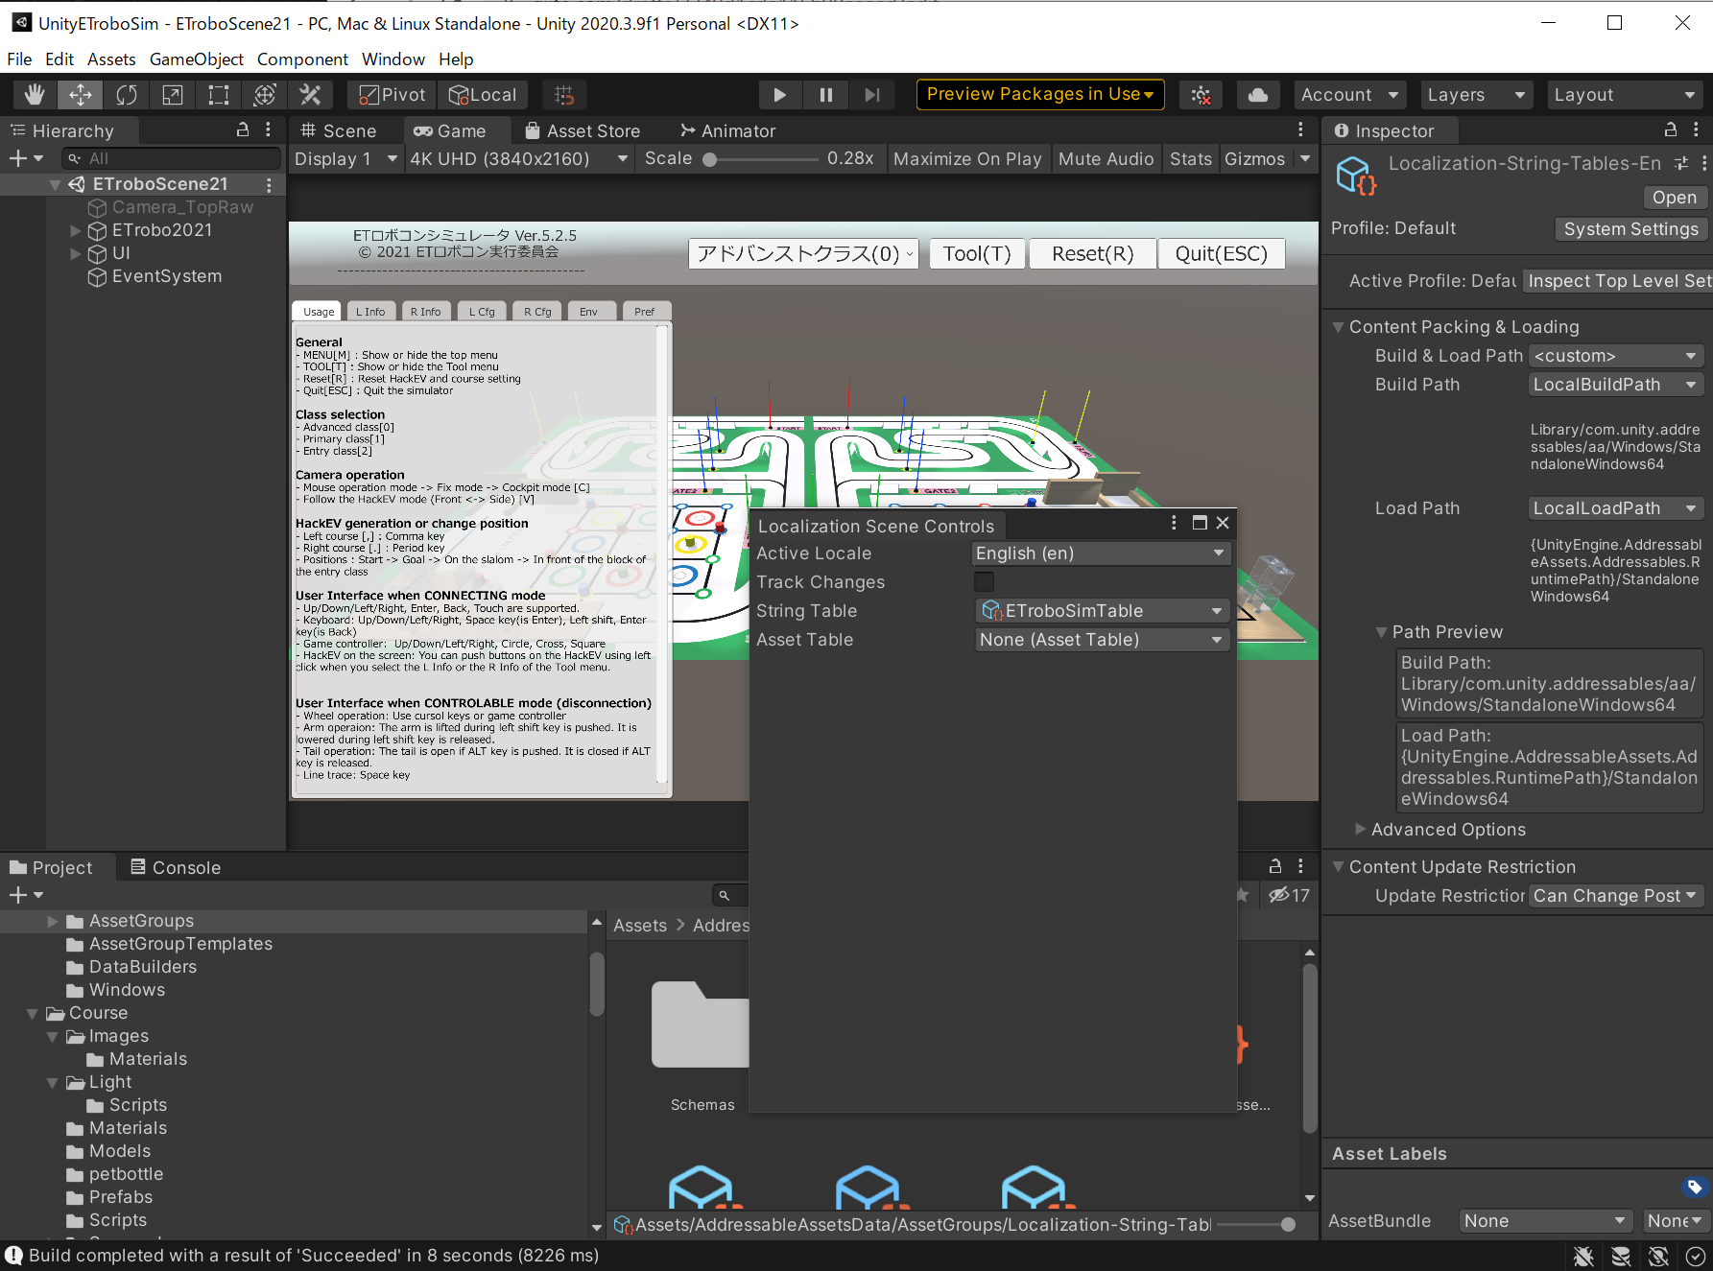Image resolution: width=1713 pixels, height=1271 pixels.
Task: Open the Window menu
Action: pyautogui.click(x=393, y=59)
